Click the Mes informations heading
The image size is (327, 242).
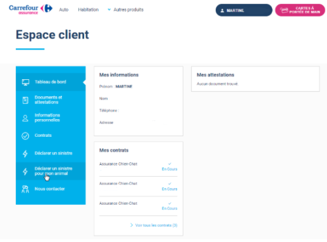click(x=119, y=75)
